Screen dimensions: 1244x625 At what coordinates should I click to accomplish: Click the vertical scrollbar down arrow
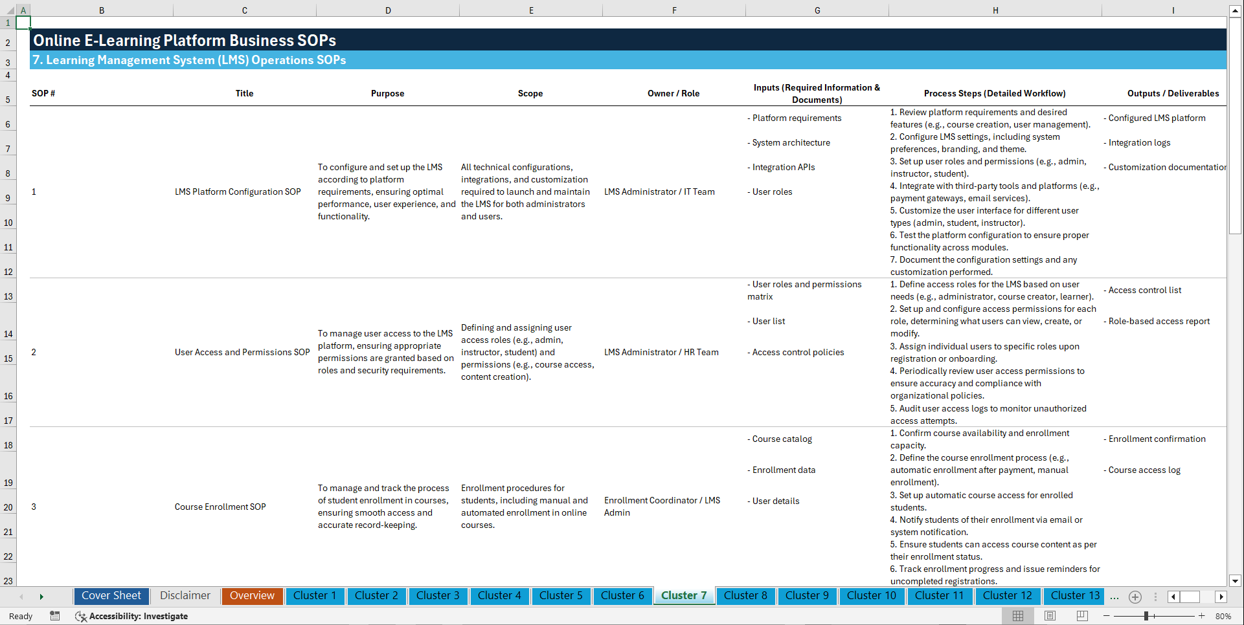click(x=1236, y=581)
